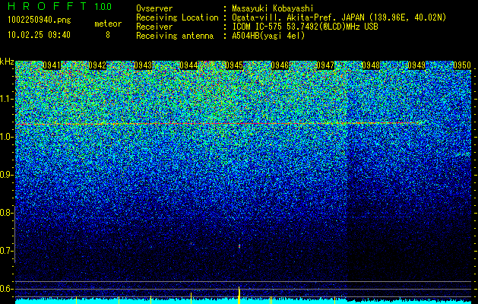Click the 0942 time marker
This screenshot has width=478, height=304.
[x=97, y=65]
